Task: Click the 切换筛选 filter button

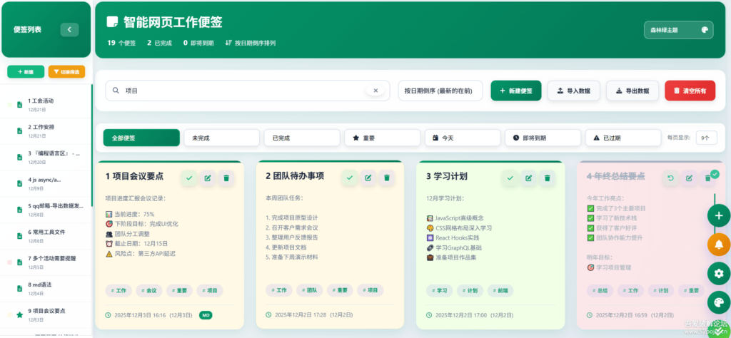Action: point(66,72)
